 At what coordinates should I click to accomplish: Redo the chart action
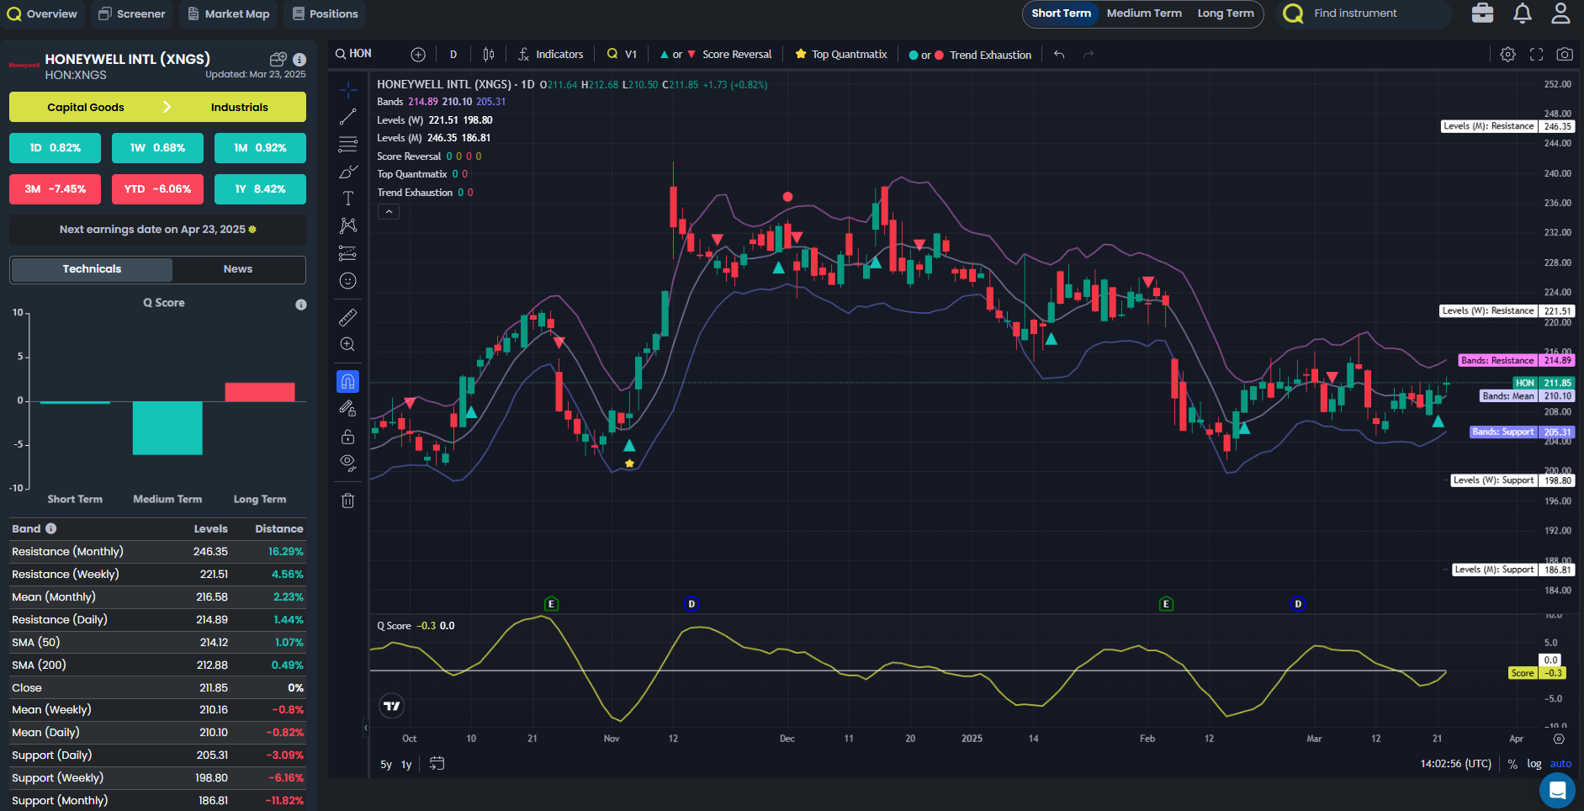(1089, 55)
